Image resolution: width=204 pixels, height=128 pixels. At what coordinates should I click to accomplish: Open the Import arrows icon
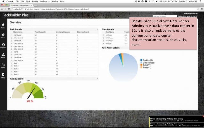[3, 64]
